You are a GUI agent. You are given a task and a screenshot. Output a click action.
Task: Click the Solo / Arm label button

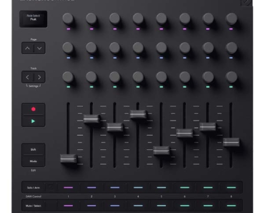(33, 187)
